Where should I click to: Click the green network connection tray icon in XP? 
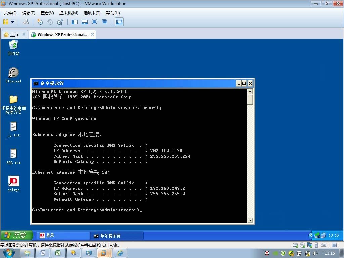[317, 235]
